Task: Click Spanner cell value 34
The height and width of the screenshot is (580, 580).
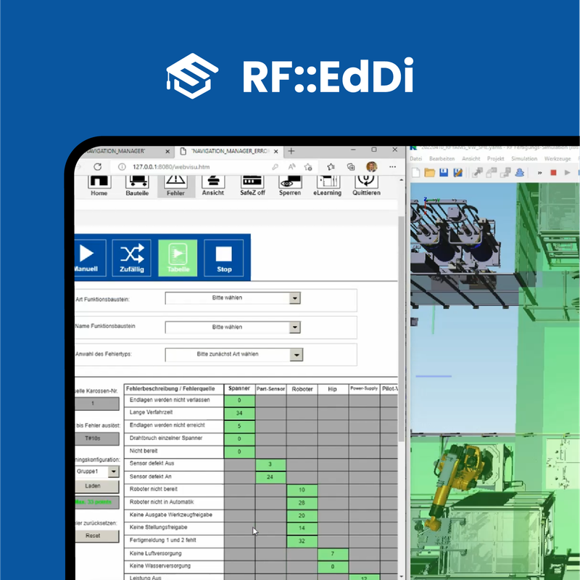Action: coord(239,413)
